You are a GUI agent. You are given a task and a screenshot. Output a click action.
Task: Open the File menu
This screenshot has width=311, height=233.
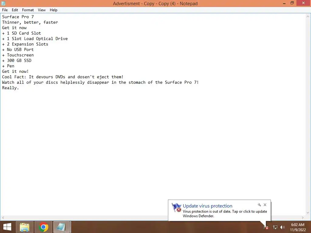(x=5, y=10)
